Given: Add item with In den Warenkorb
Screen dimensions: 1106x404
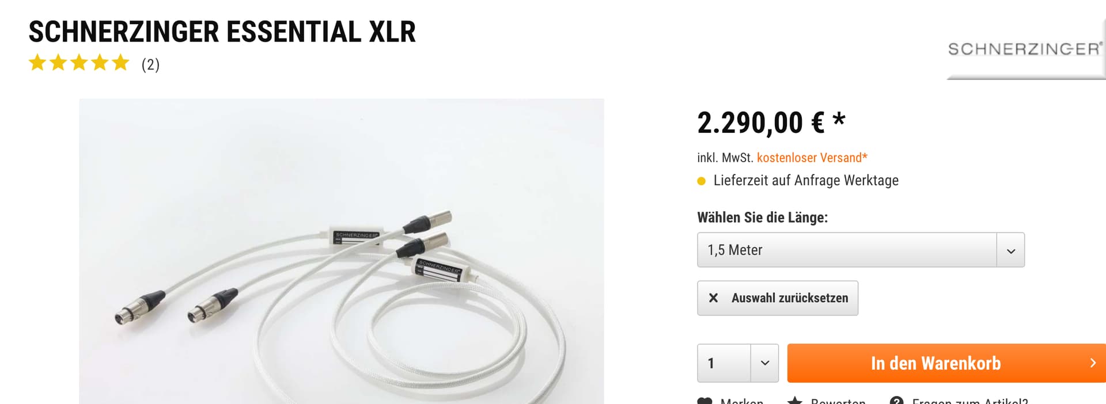Looking at the screenshot, I should tap(946, 363).
